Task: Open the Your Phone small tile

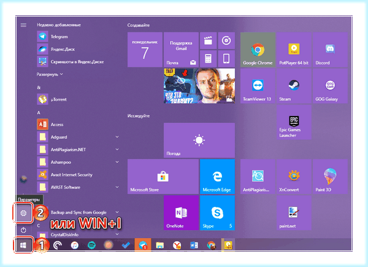Action: (x=226, y=59)
